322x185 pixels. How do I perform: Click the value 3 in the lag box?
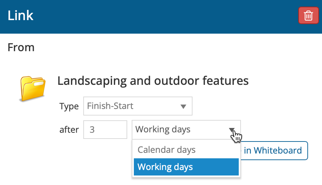pos(92,130)
